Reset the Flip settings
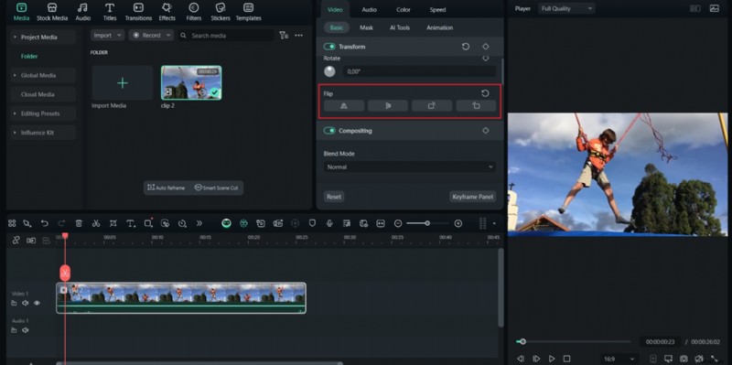This screenshot has height=365, width=732. [x=485, y=93]
